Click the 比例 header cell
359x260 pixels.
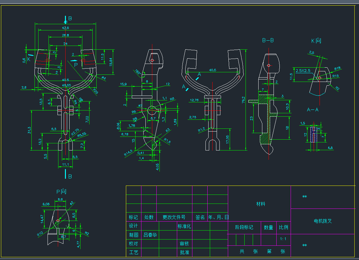(x=283, y=227)
